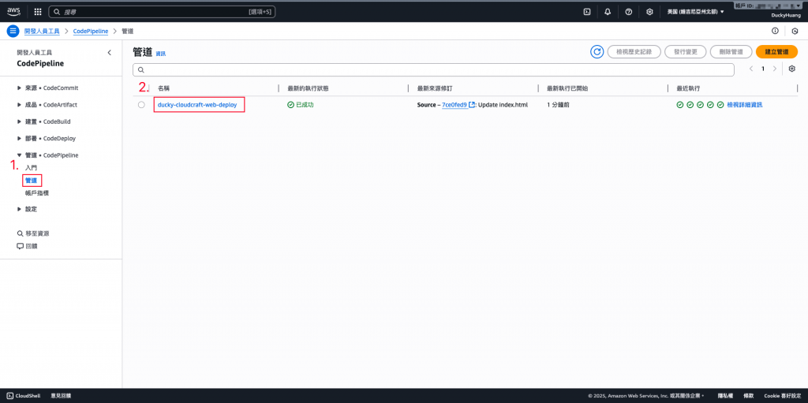
Task: Focus the top AWS search box
Action: [x=162, y=11]
